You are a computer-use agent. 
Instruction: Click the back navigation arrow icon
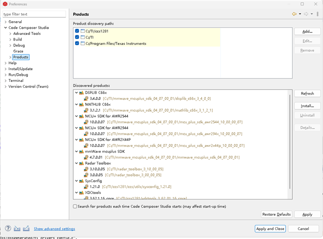[294, 14]
